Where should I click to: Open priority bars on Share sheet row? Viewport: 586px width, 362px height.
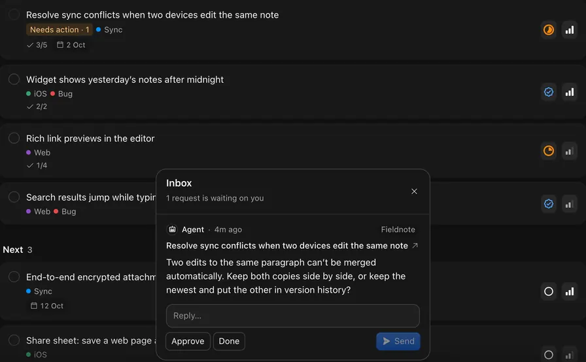click(x=569, y=355)
